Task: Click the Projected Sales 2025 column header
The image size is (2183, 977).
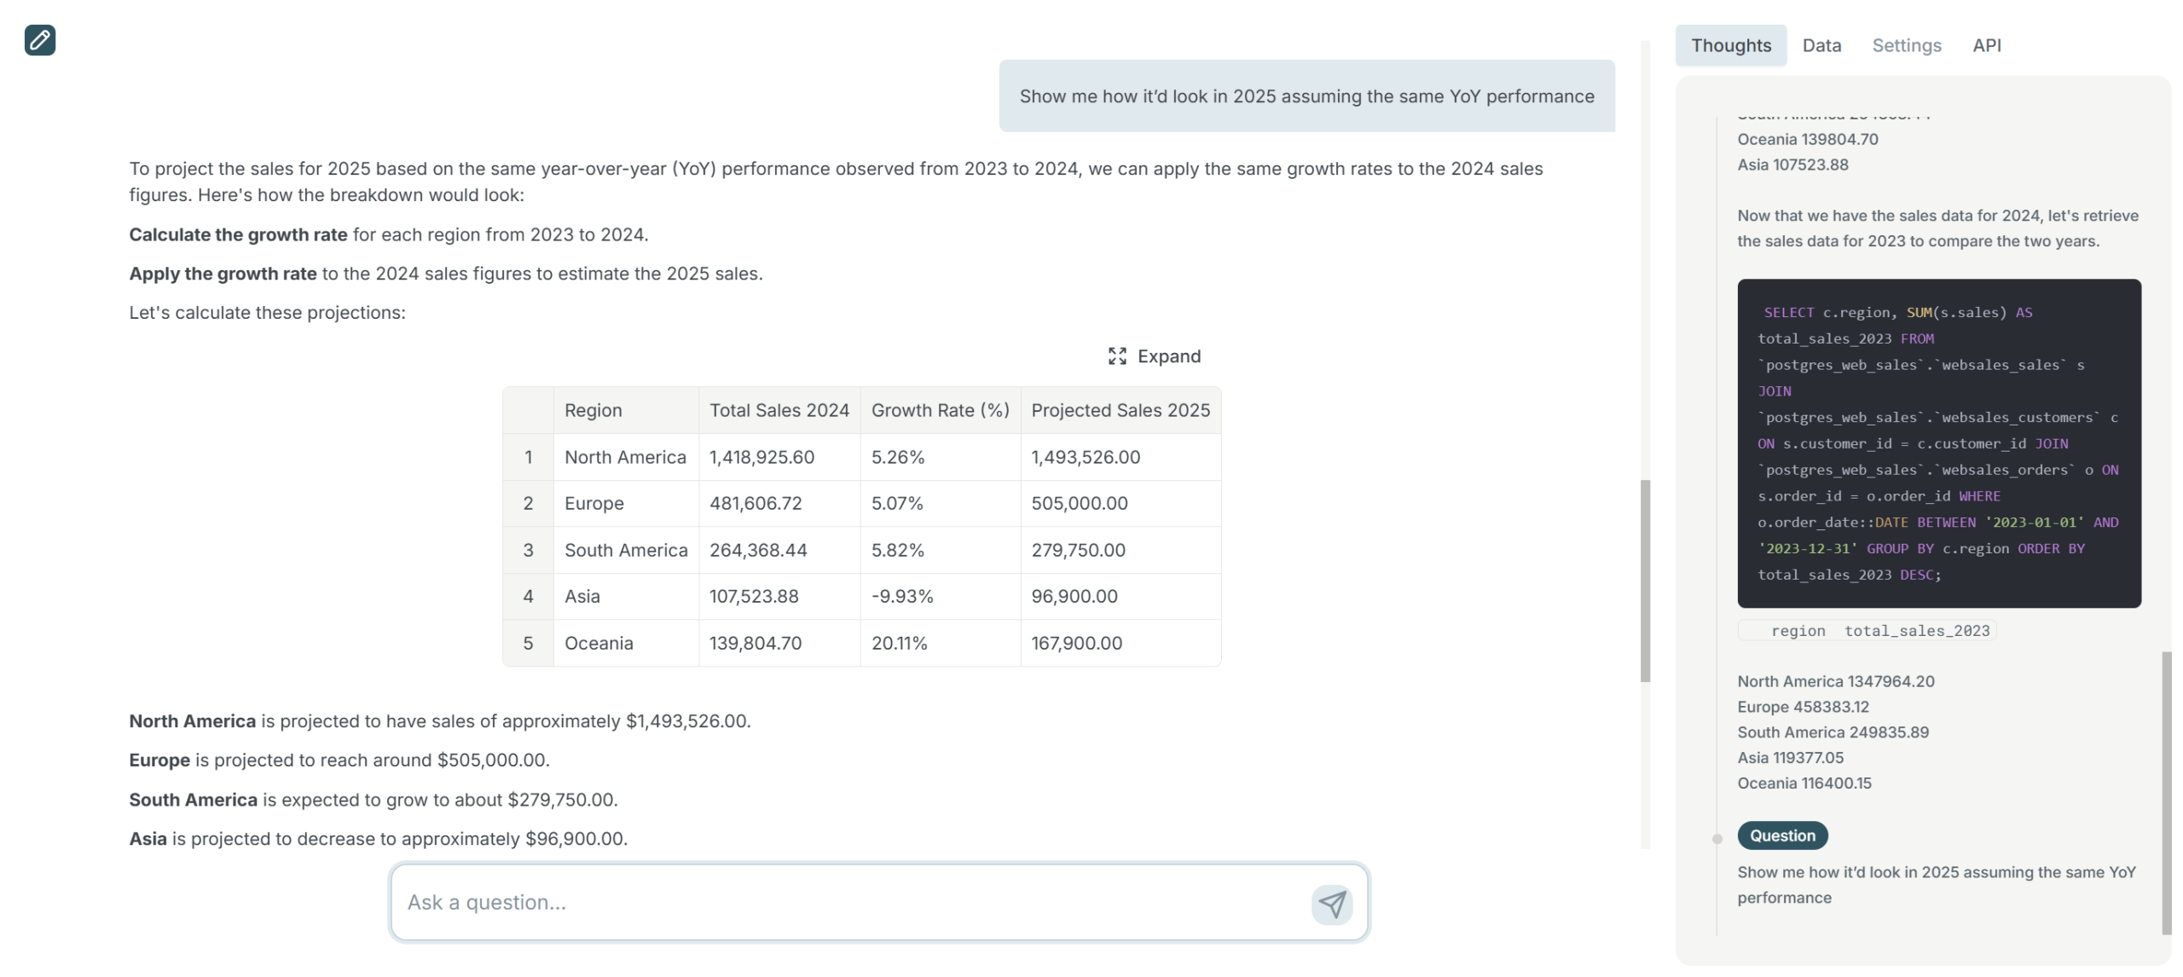Action: (1120, 410)
